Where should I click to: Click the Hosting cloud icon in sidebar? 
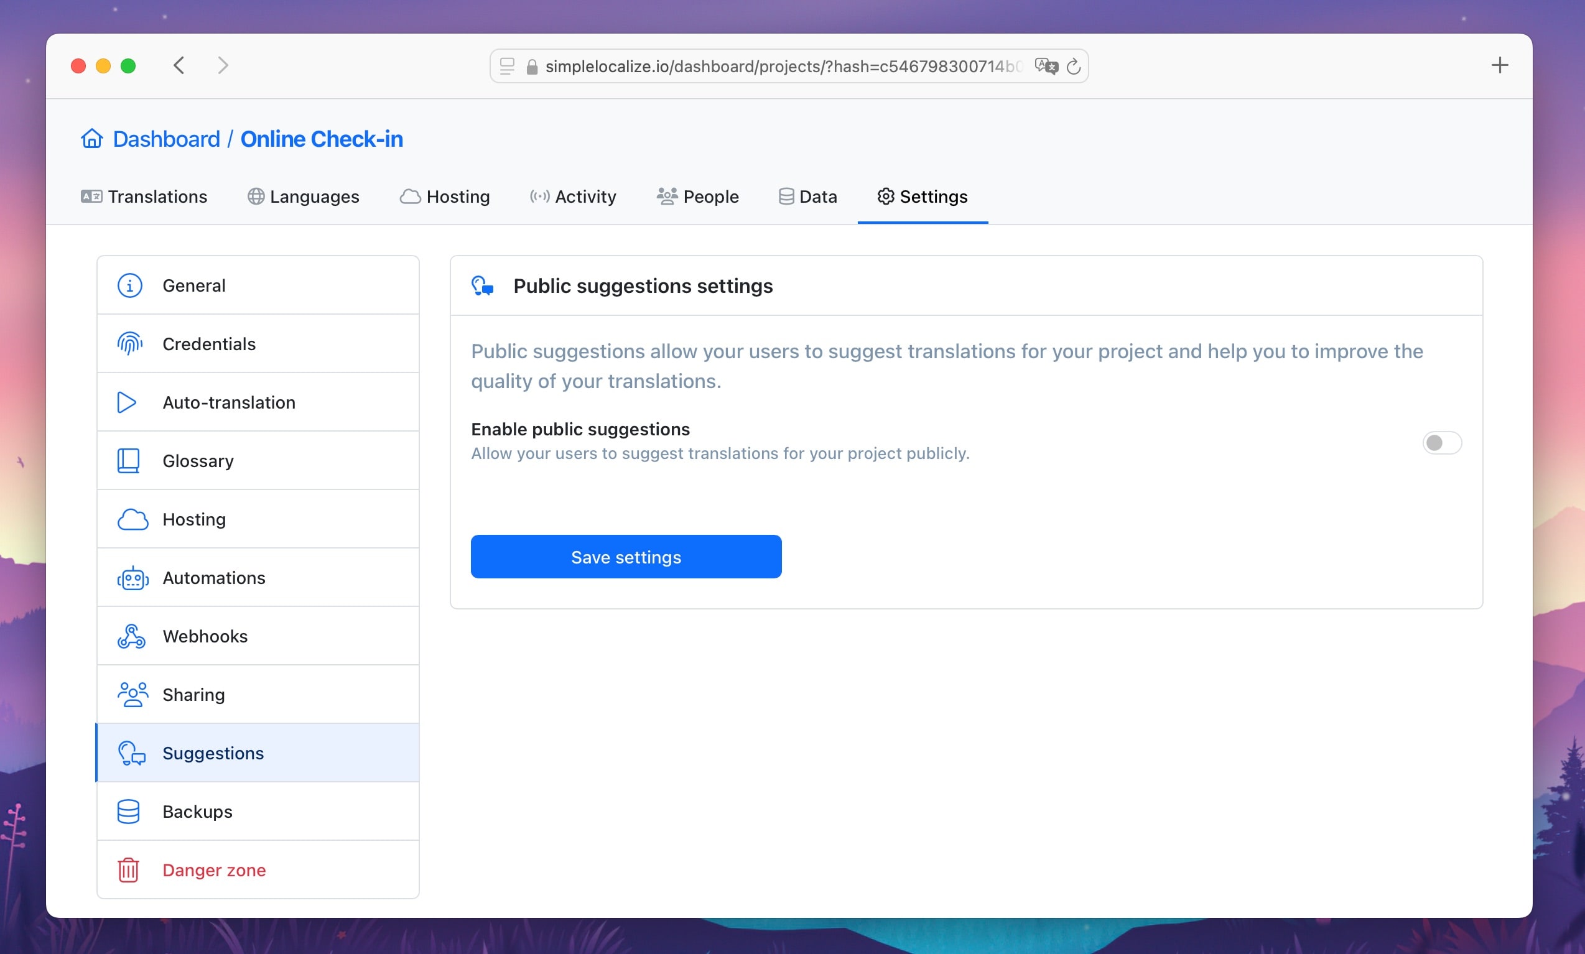point(132,519)
